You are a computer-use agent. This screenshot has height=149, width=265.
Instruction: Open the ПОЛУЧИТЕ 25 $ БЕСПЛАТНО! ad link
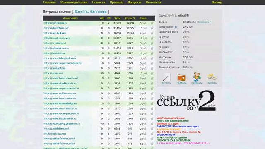coord(173,140)
